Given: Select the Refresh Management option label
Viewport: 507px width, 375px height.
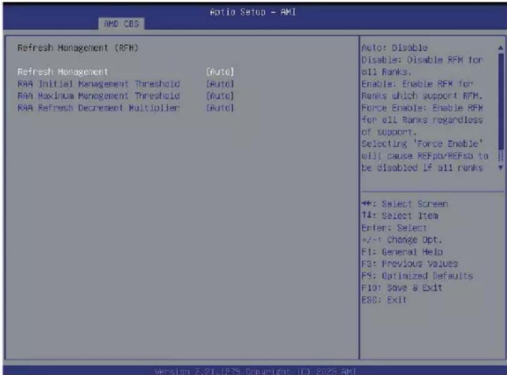Looking at the screenshot, I should pos(63,72).
